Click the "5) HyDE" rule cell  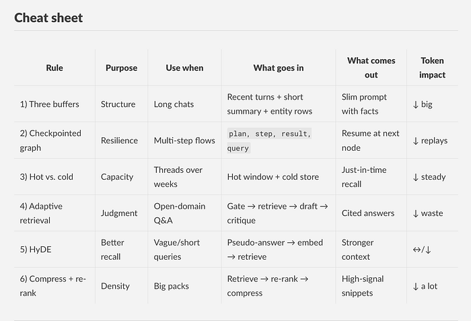click(36, 250)
